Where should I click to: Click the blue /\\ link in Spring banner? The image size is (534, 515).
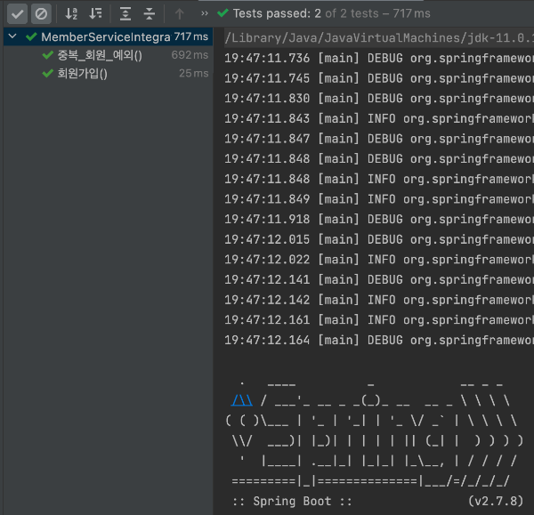[x=242, y=400]
